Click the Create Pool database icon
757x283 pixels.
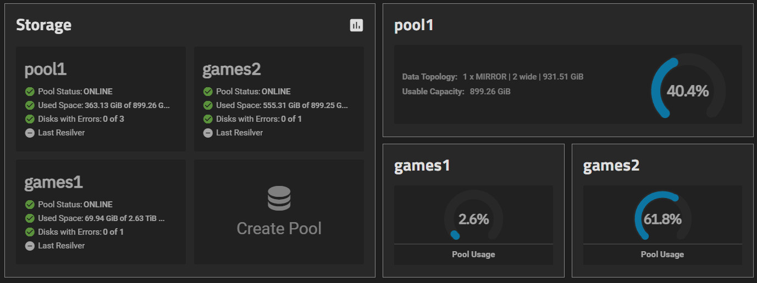(279, 199)
